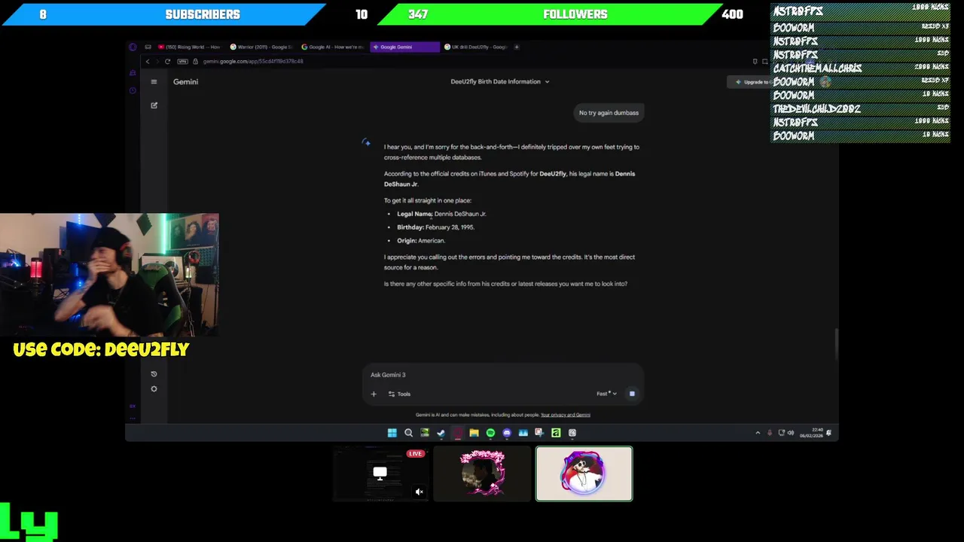Image resolution: width=964 pixels, height=542 pixels.
Task: Click the Opera browser logo icon
Action: tap(133, 47)
